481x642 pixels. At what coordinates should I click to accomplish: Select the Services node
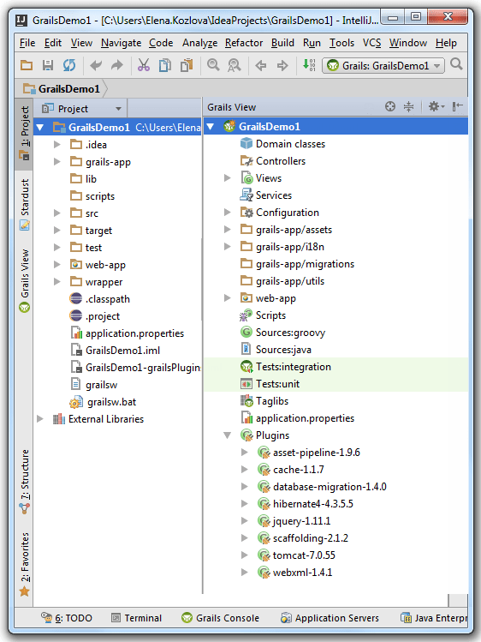click(266, 195)
